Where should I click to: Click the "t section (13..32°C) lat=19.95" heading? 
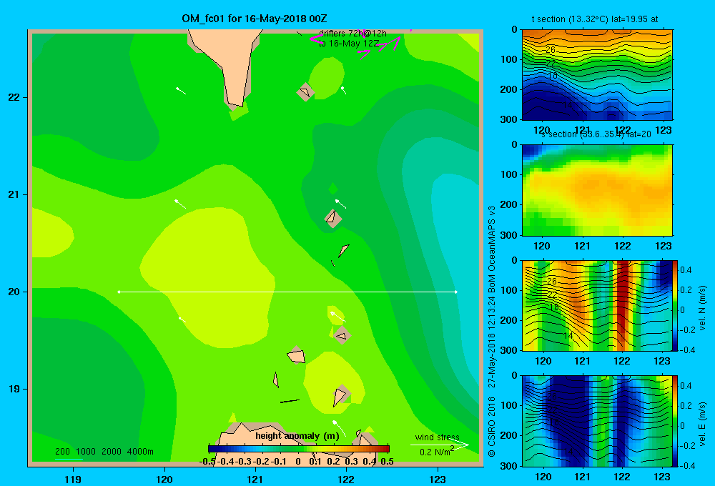pyautogui.click(x=595, y=19)
